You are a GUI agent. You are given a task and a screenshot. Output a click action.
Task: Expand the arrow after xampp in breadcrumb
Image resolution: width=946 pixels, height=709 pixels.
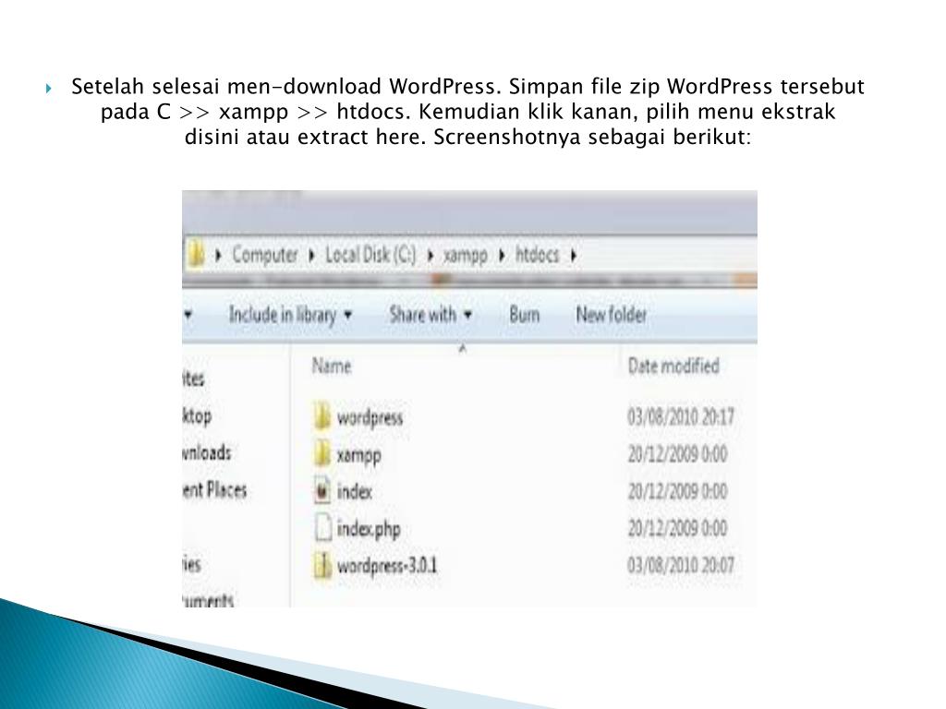coord(502,256)
